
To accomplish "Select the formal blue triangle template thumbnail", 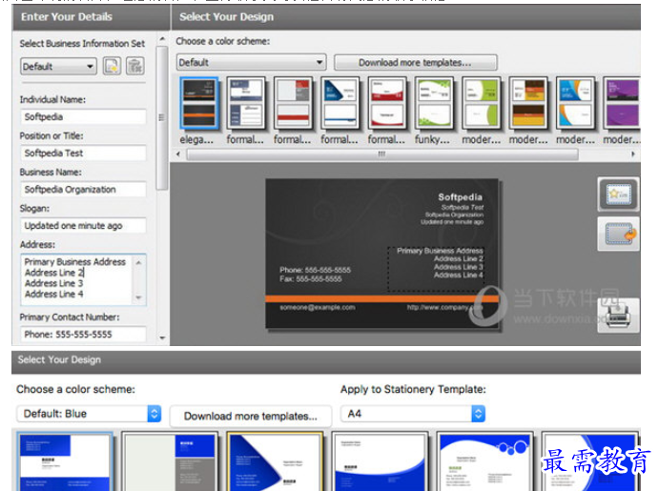I will click(x=340, y=103).
